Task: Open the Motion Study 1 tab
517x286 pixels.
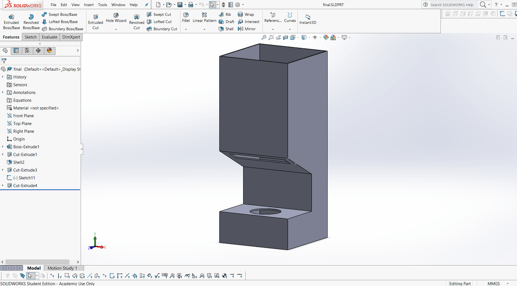Action: 62,268
